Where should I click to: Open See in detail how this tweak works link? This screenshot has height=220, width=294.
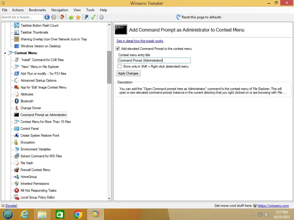coord(140,41)
